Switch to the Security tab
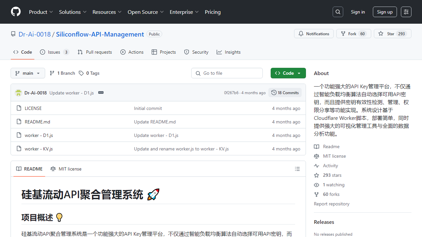Viewport: 422px width, 237px height. click(196, 52)
